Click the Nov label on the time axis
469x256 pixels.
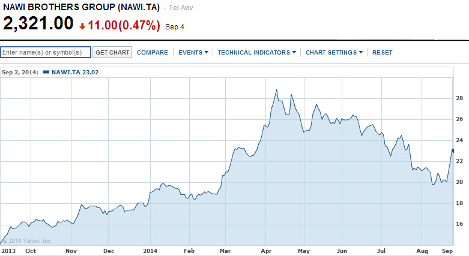(x=71, y=251)
